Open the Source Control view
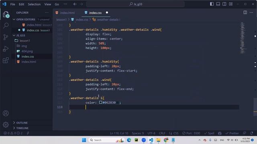Image resolution: width=257 pixels, height=144 pixels. click(6, 37)
